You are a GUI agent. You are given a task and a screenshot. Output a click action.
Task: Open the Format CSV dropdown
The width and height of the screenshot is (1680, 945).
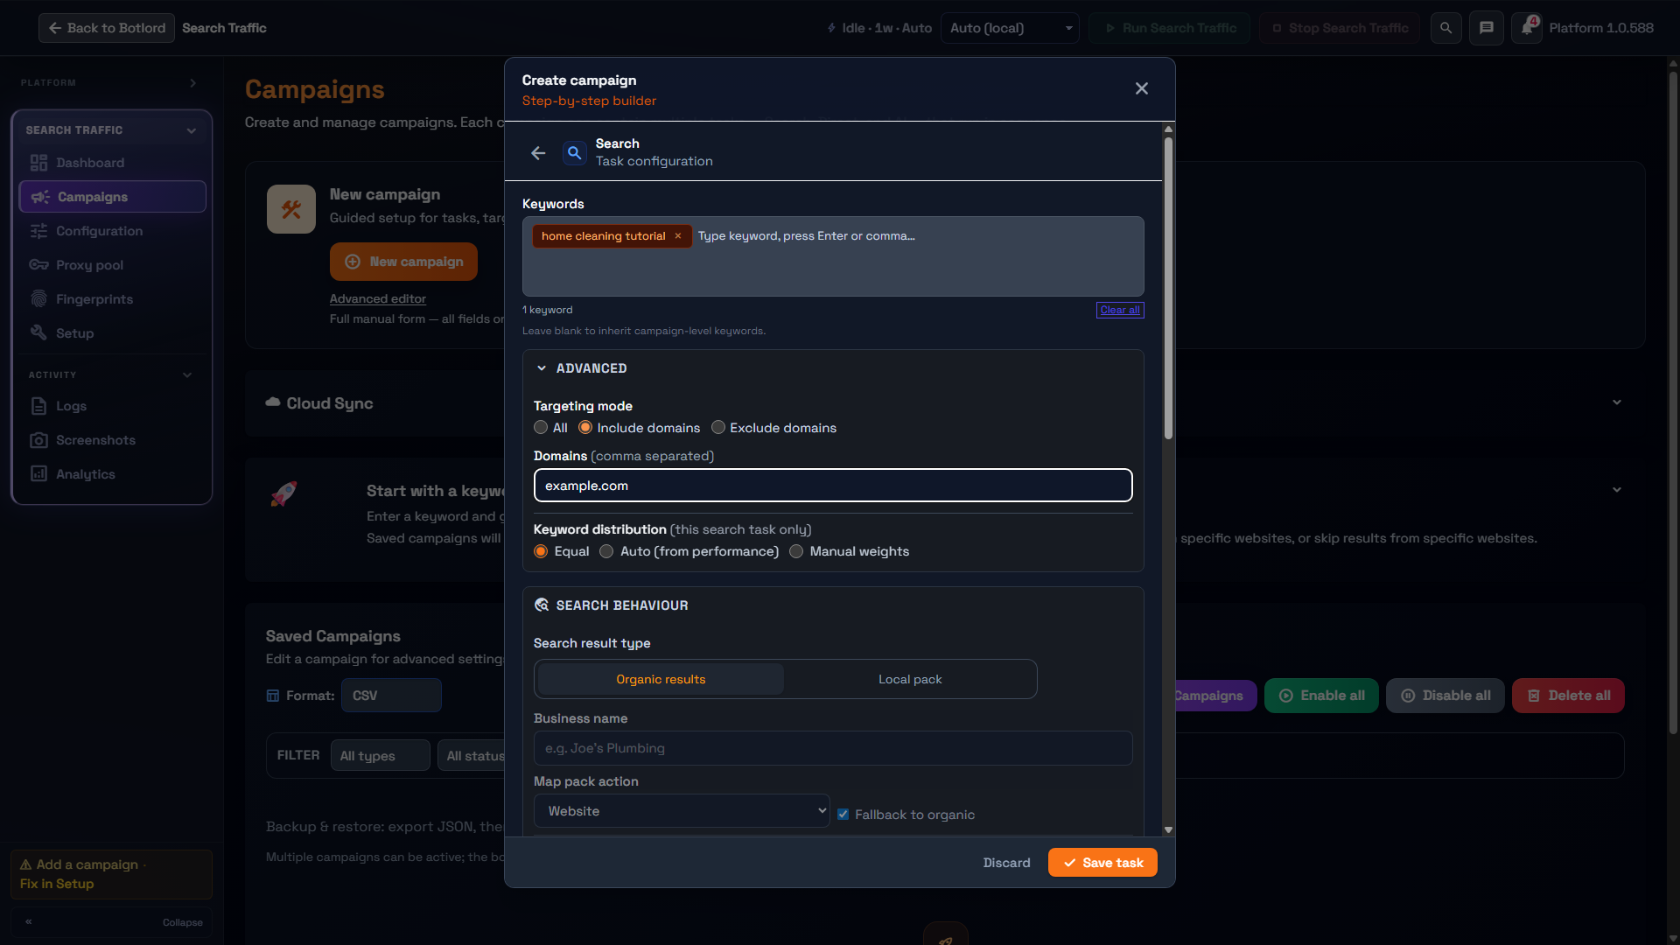point(391,696)
